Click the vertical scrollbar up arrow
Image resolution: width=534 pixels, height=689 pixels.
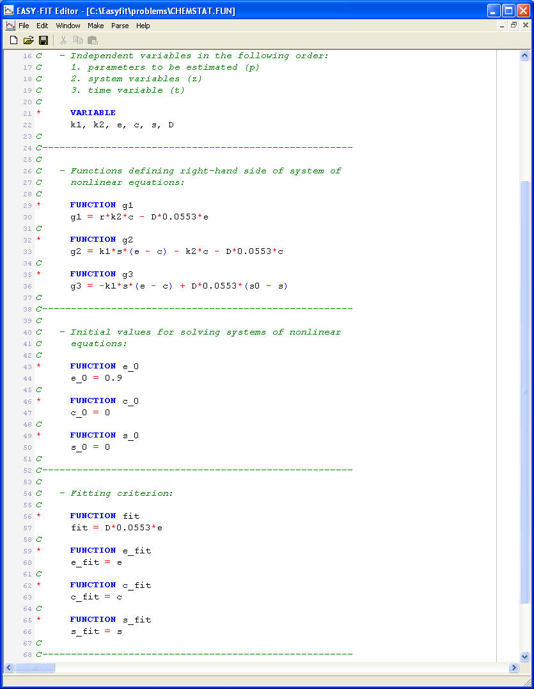click(524, 56)
